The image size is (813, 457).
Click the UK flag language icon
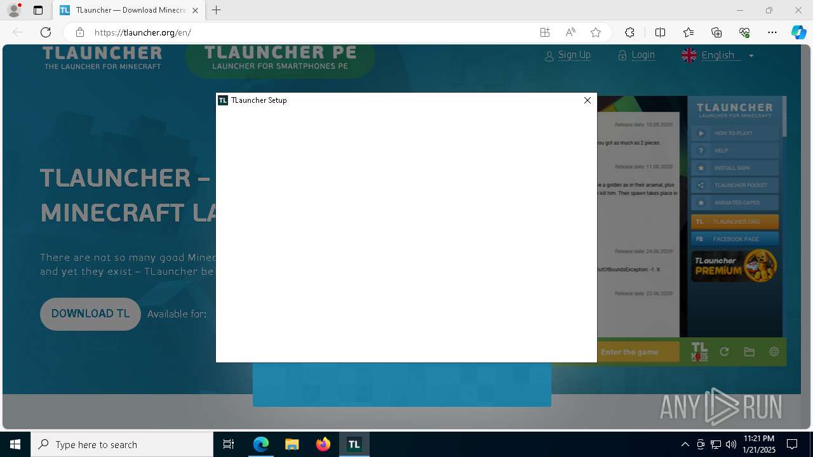tap(689, 55)
